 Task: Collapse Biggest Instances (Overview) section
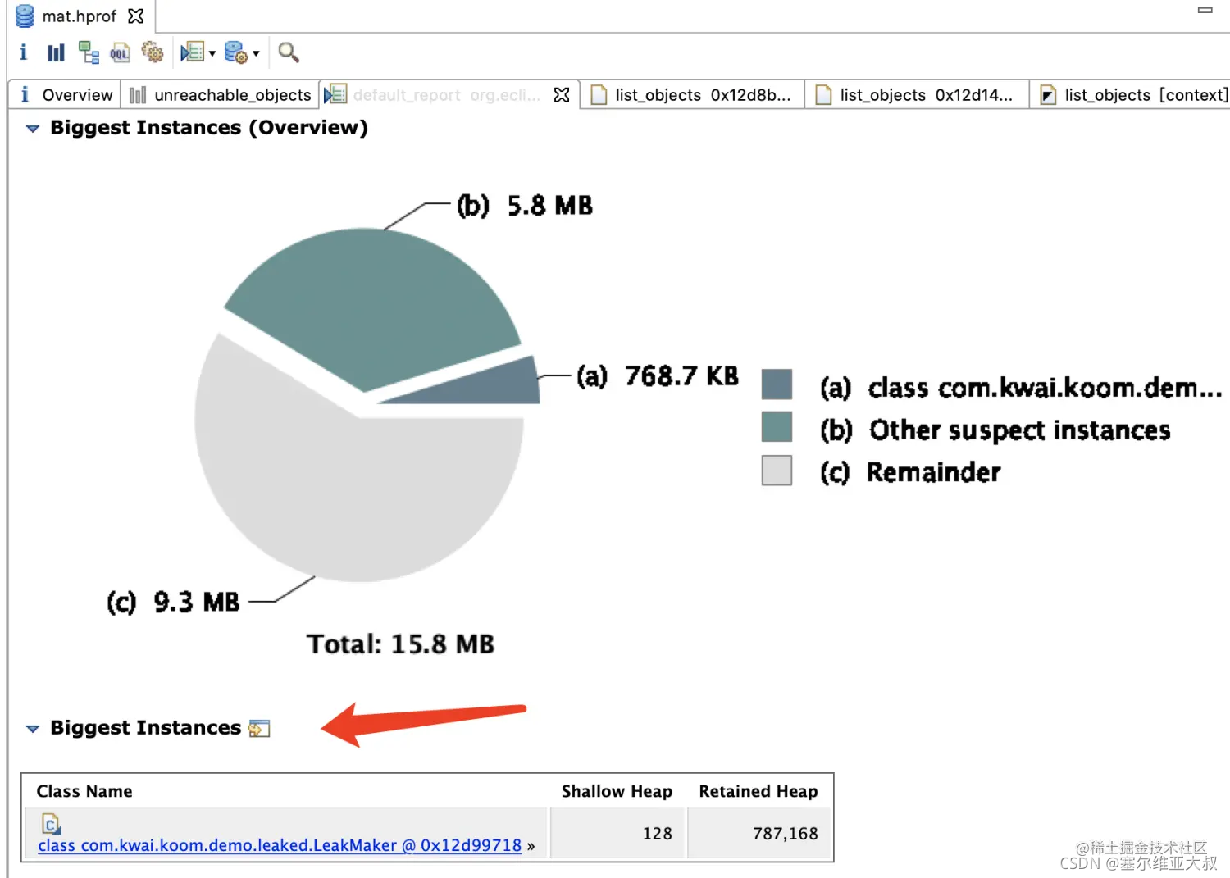pos(33,129)
